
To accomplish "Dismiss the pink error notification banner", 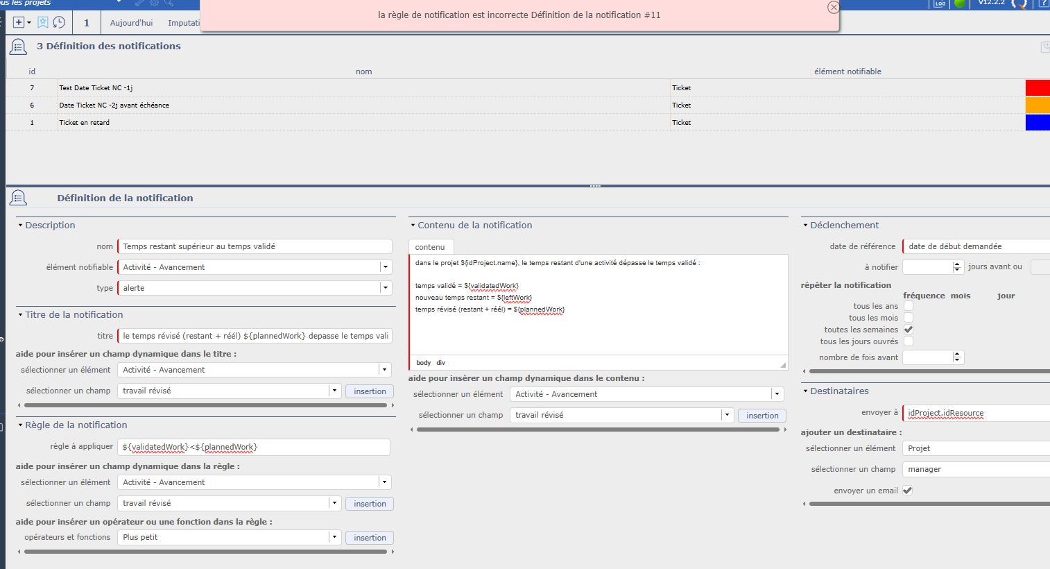I will pos(833,7).
